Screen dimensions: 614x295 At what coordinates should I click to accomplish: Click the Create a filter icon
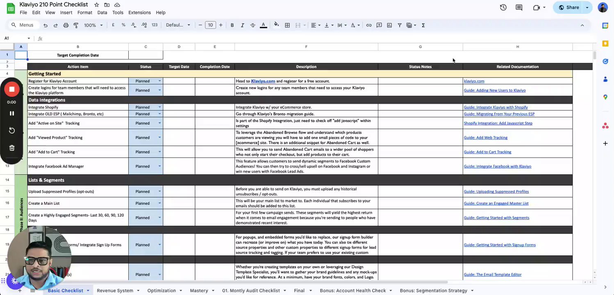(x=400, y=25)
